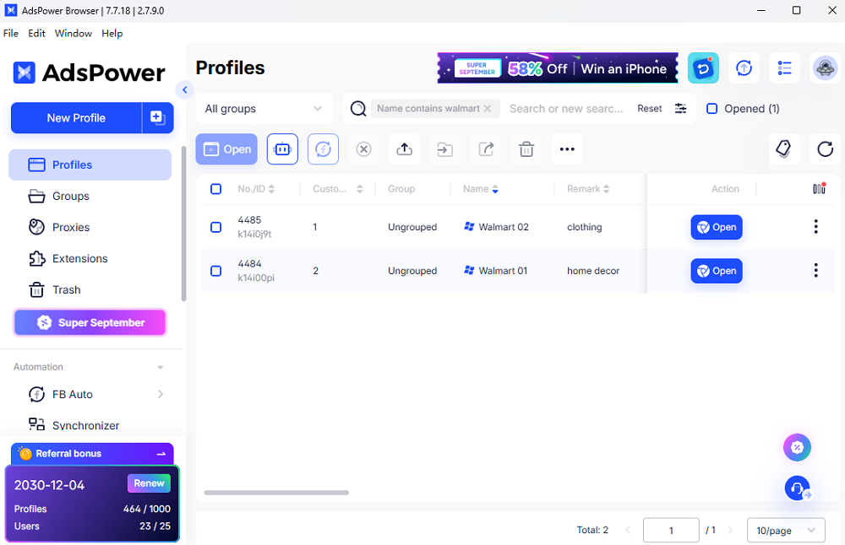
Task: Open the Walmart 02 profile browser
Action: point(717,227)
